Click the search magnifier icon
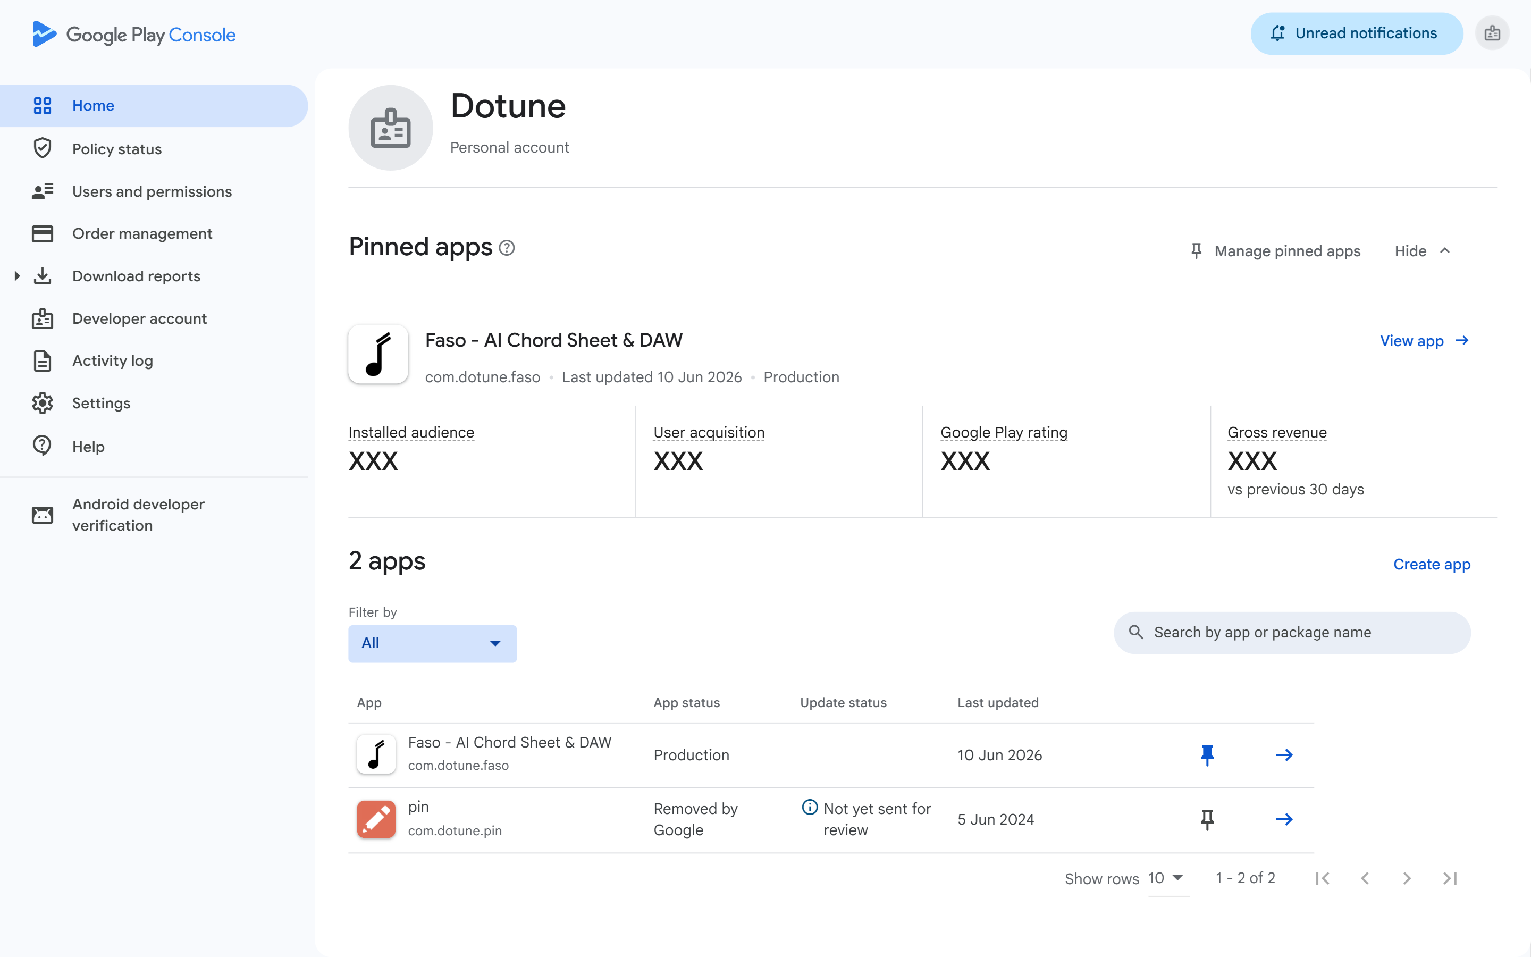The height and width of the screenshot is (957, 1531). [x=1135, y=632]
